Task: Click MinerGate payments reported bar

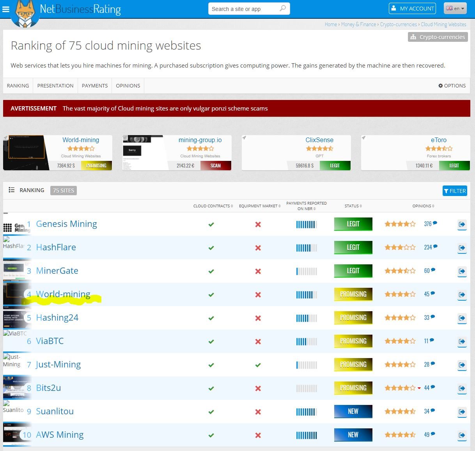Action: [307, 271]
